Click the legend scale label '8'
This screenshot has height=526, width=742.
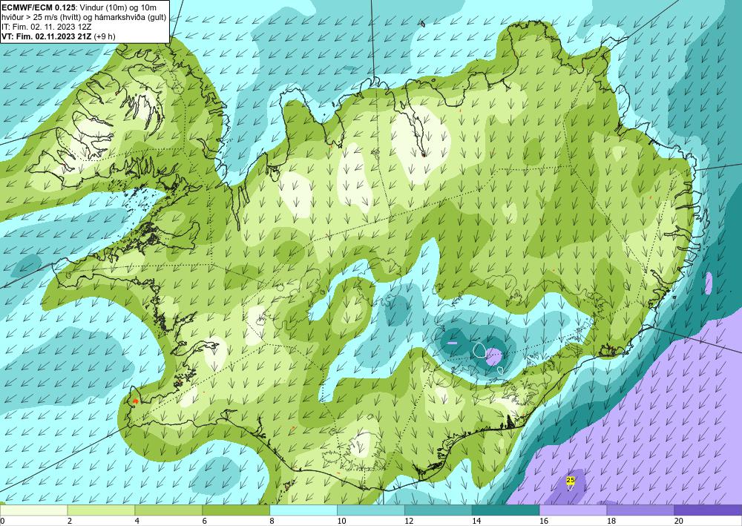click(x=272, y=522)
